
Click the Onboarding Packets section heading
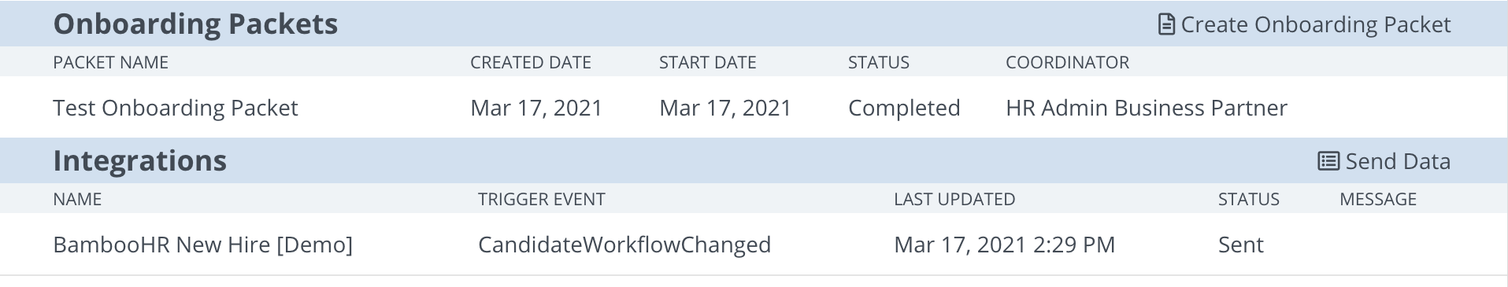tap(195, 24)
